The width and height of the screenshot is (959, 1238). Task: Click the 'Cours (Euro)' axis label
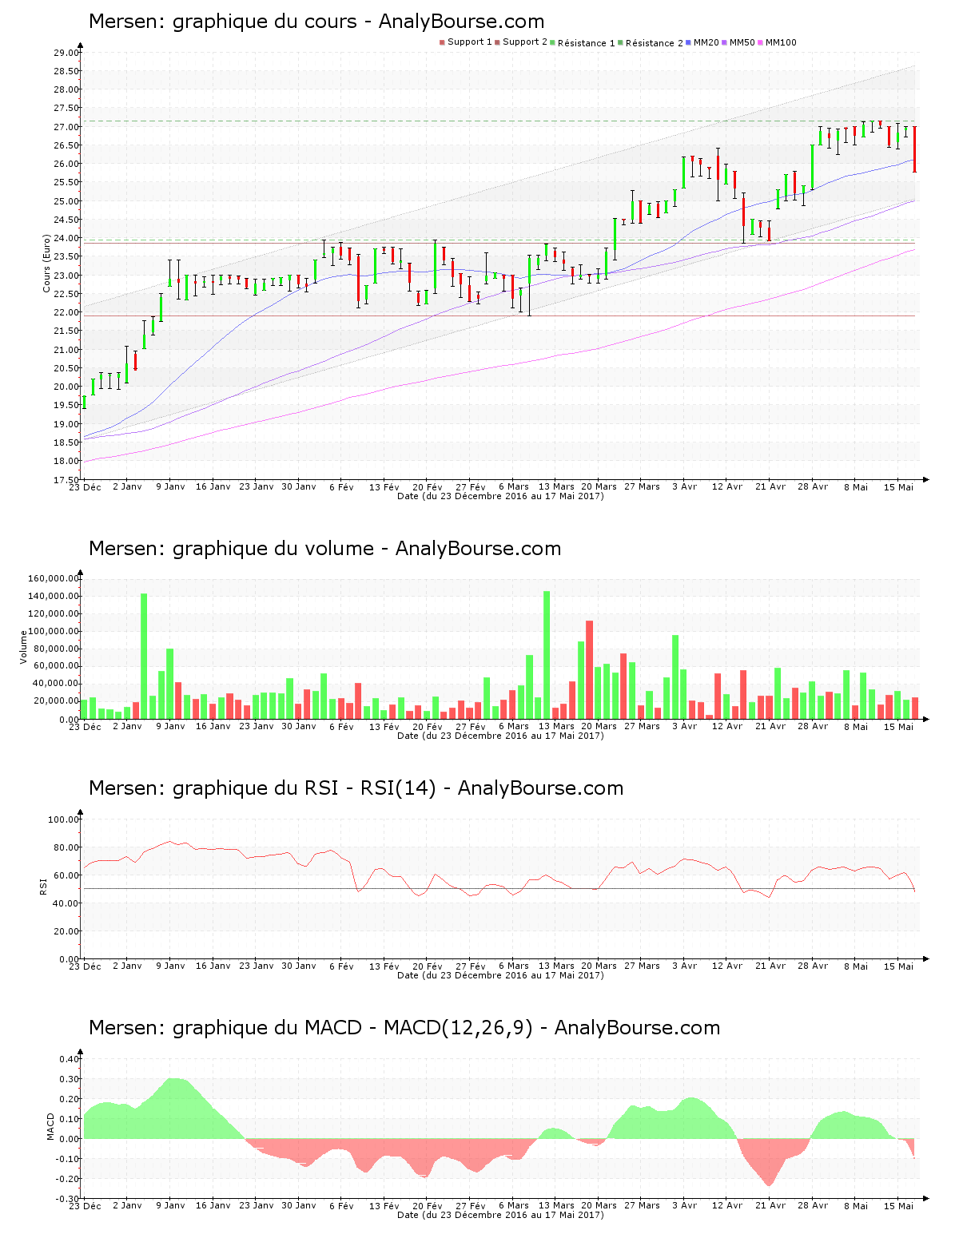pyautogui.click(x=47, y=263)
